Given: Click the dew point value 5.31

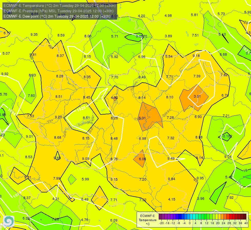Looking at the screenshot, I should (x=142, y=118).
